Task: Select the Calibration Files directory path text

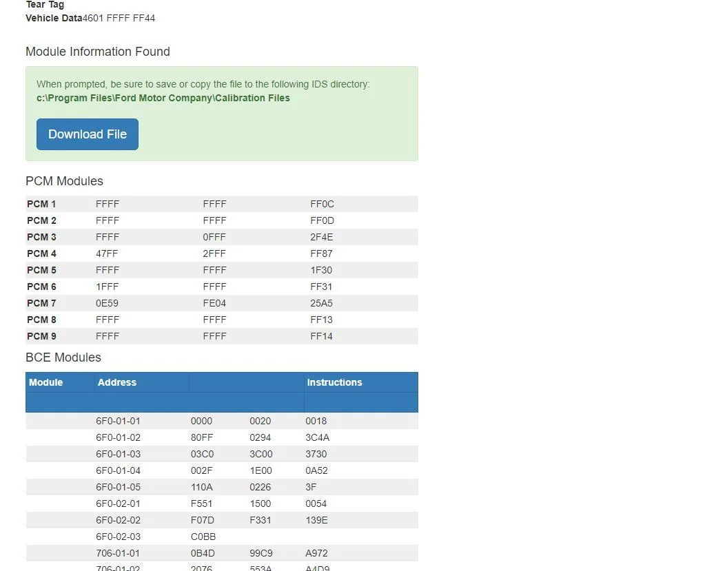Action: (163, 98)
